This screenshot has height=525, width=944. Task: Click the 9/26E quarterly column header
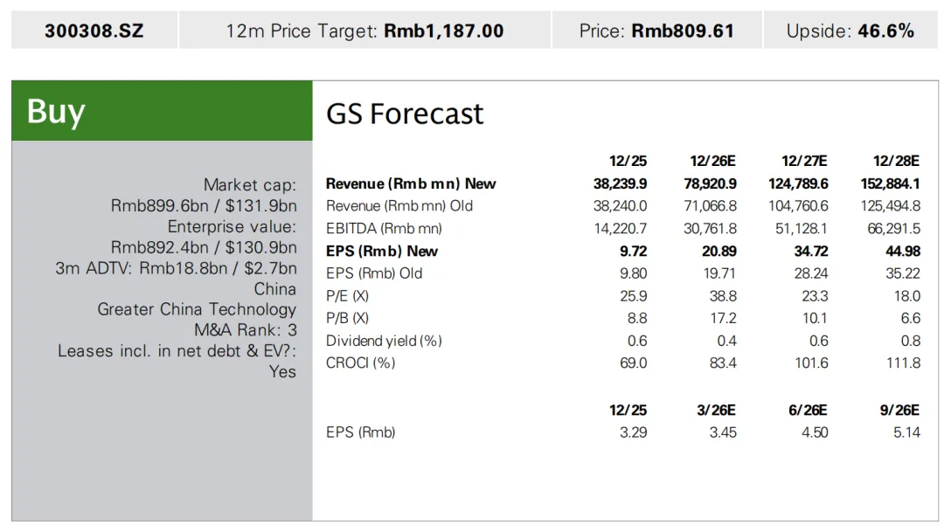click(899, 410)
